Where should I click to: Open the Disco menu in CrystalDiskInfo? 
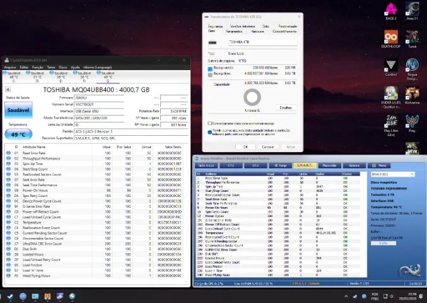[x=63, y=68]
